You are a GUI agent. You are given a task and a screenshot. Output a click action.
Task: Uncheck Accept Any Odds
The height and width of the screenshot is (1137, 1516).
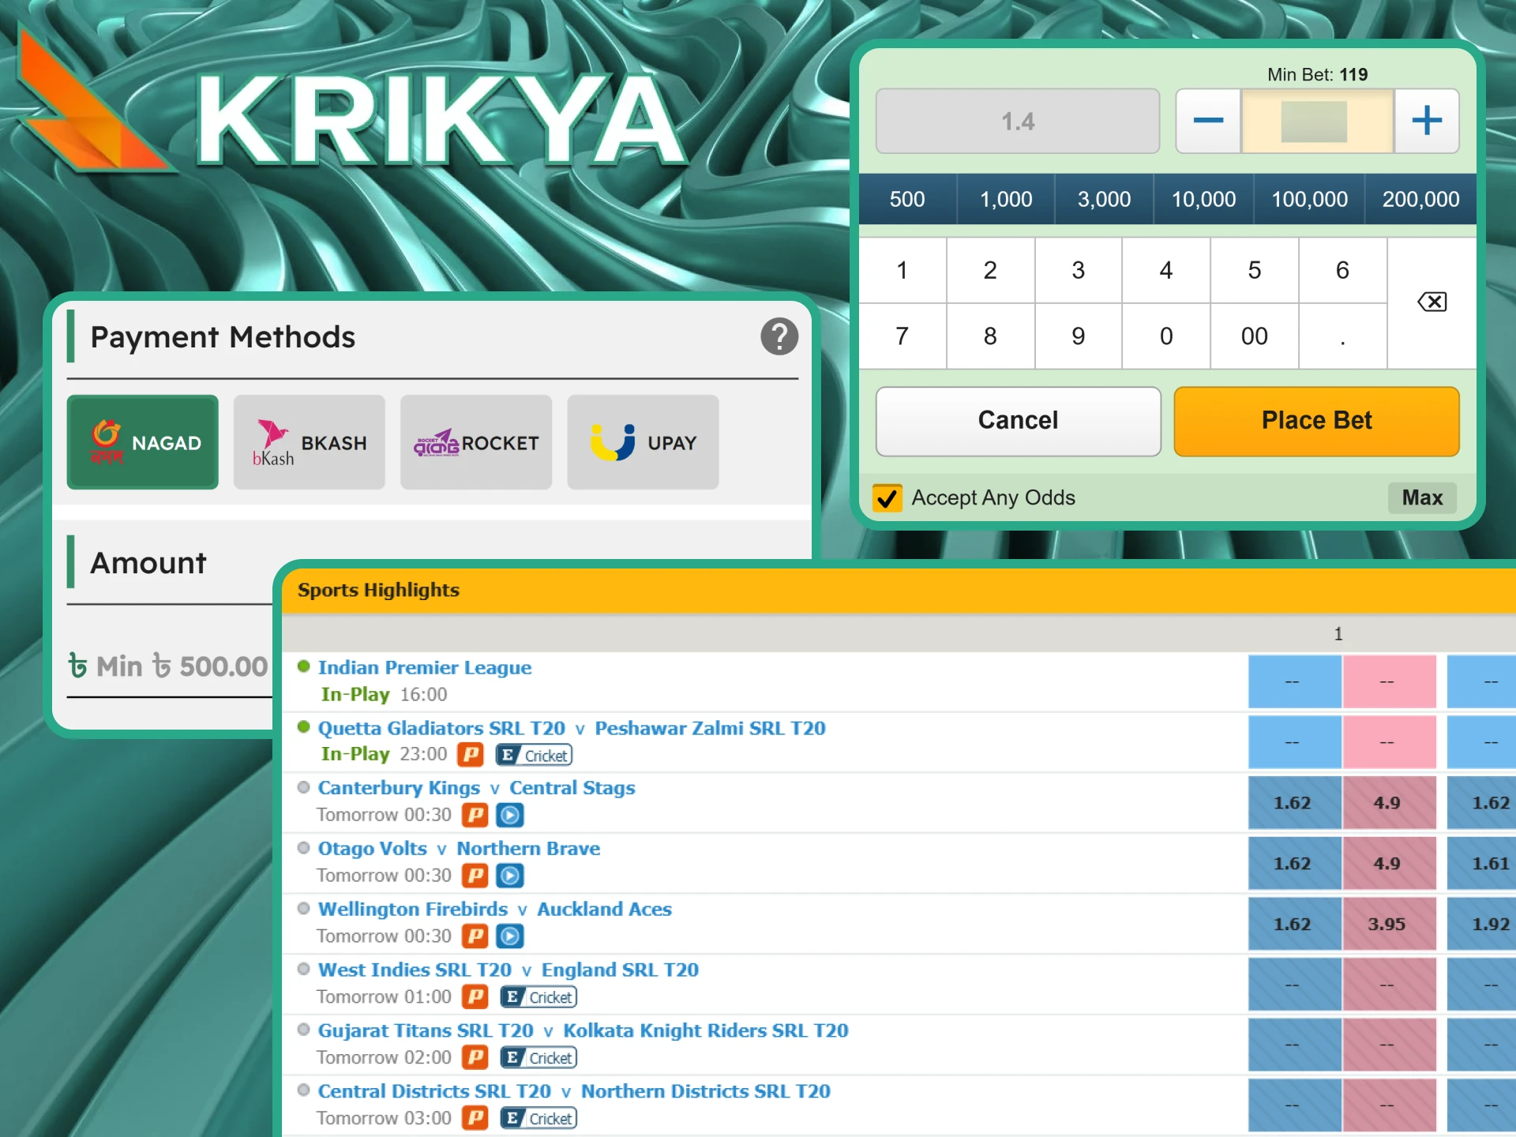tap(887, 498)
